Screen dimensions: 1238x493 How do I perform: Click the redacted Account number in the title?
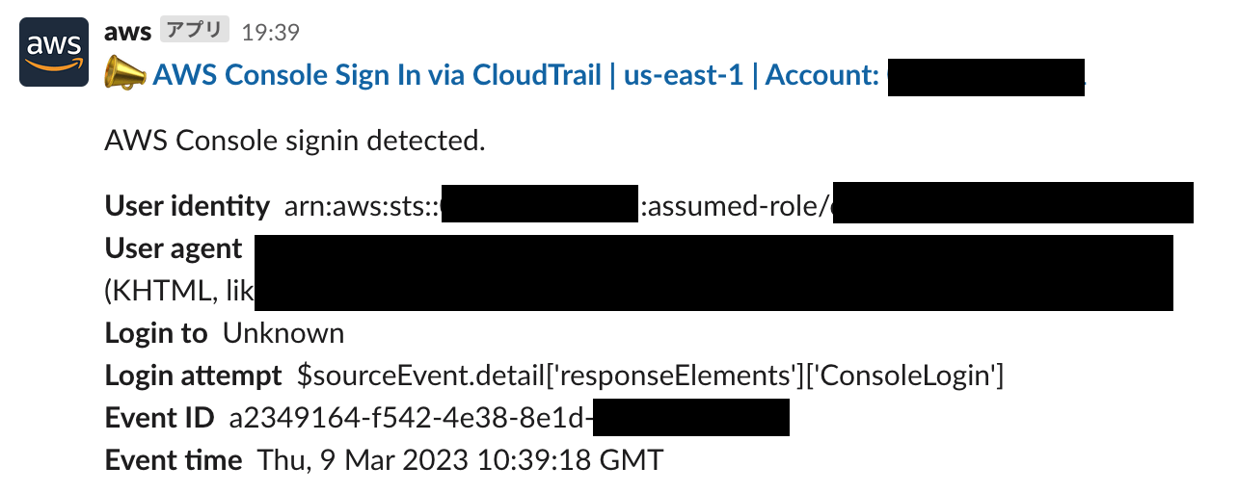(986, 77)
